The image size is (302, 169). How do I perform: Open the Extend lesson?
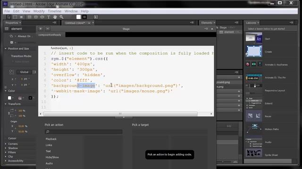[x=268, y=103]
